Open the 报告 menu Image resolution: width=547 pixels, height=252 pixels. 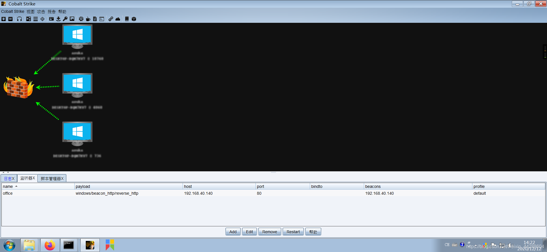pyautogui.click(x=52, y=11)
